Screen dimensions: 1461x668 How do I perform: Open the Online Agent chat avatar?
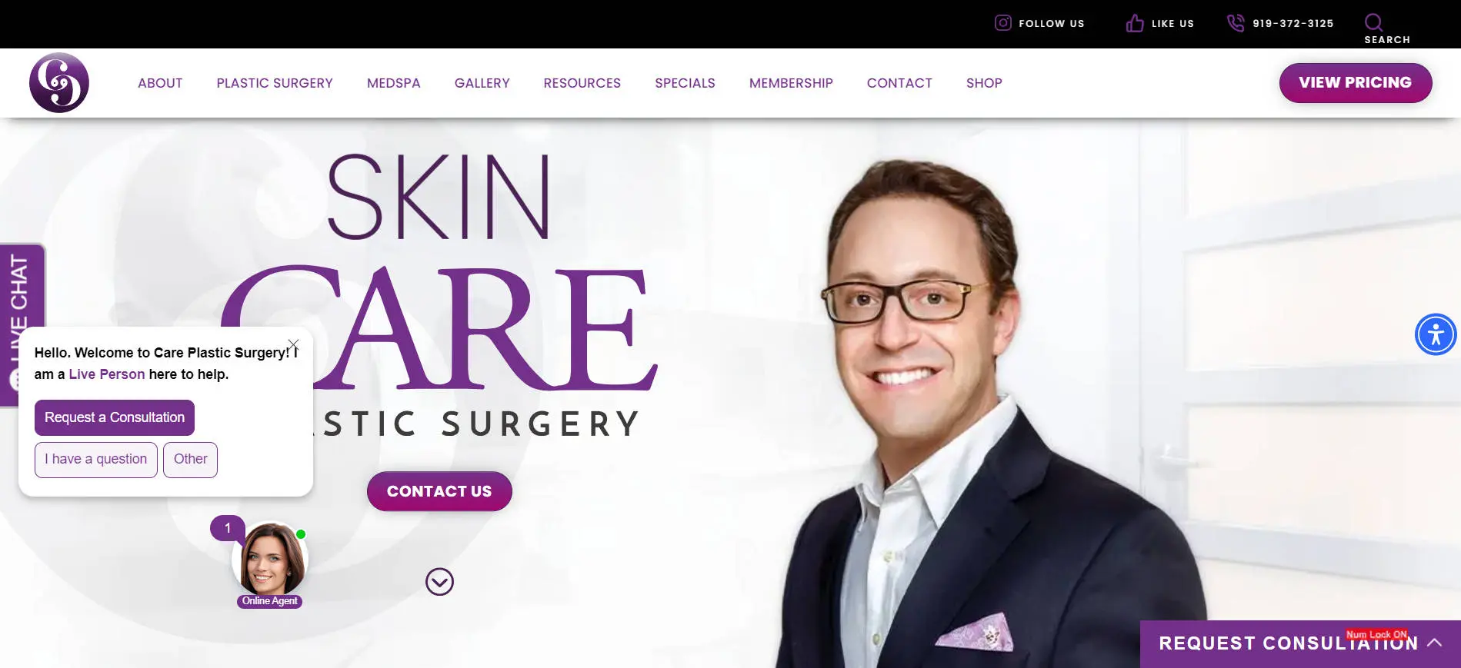coord(270,560)
